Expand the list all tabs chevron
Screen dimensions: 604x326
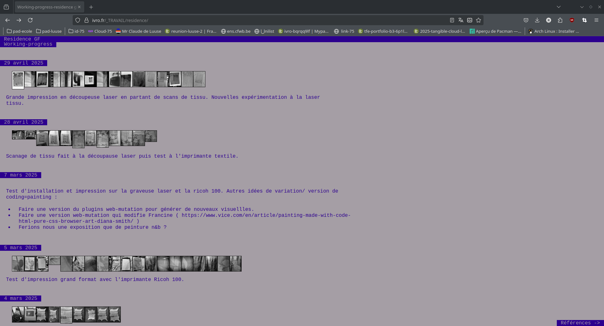click(558, 7)
